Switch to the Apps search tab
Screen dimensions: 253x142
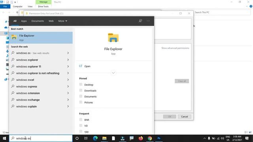[24, 21]
